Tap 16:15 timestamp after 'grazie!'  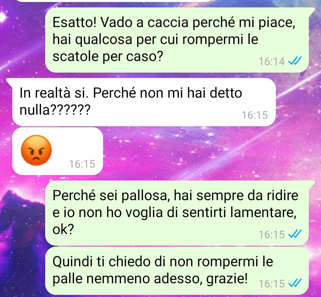(x=272, y=284)
